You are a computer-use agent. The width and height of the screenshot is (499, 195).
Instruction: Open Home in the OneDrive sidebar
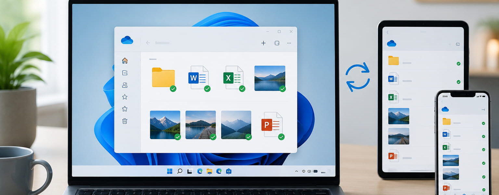tap(125, 60)
